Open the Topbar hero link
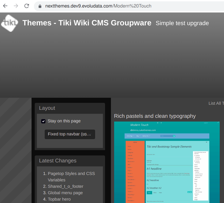224x203 pixels. point(59,199)
